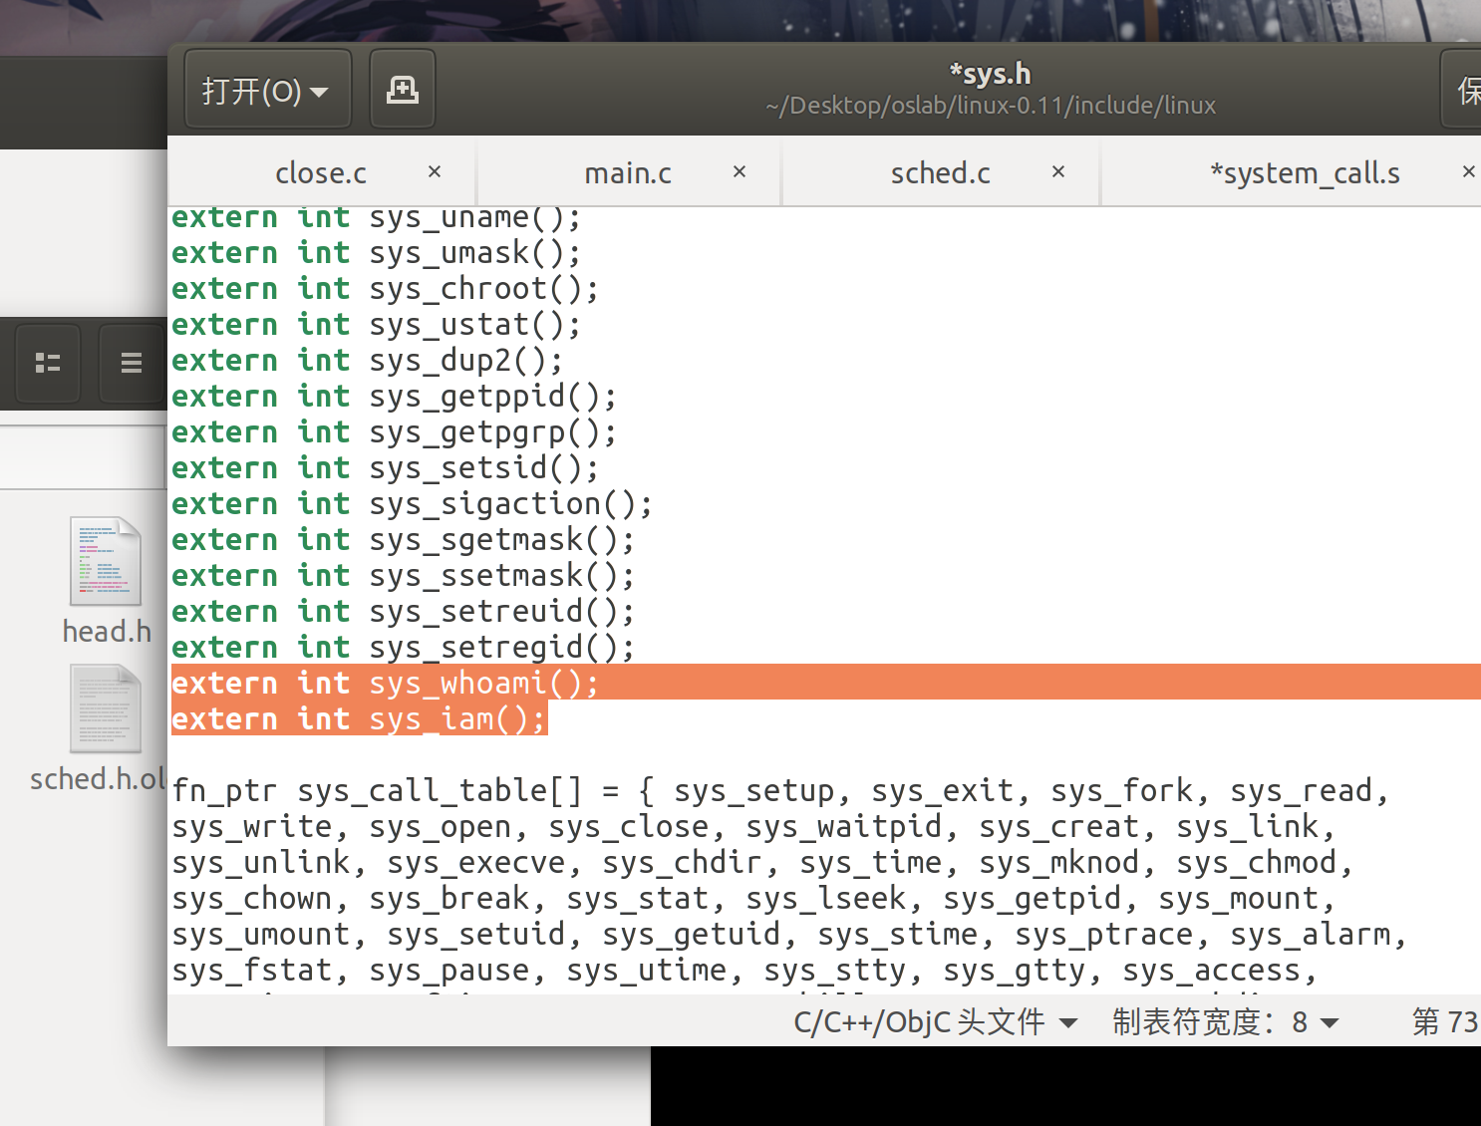
Task: Open the file manager hamburger menu
Action: [x=131, y=363]
